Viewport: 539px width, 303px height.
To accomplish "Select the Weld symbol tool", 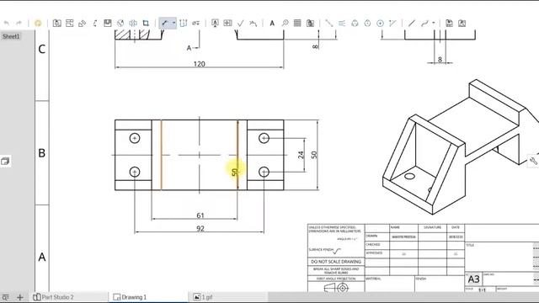I will pos(253,23).
